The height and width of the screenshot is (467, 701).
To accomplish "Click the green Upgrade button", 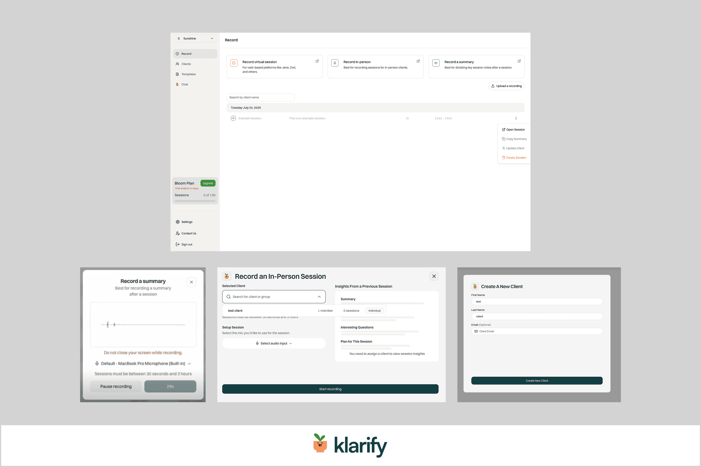I will click(x=208, y=183).
